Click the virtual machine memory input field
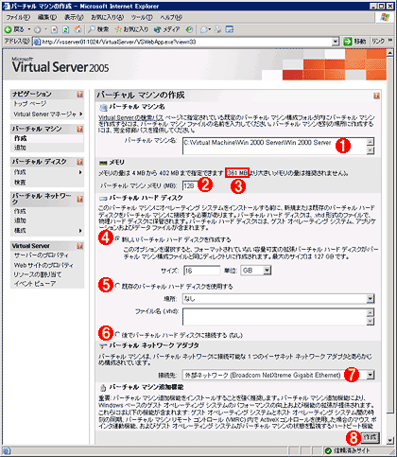 pyautogui.click(x=190, y=185)
